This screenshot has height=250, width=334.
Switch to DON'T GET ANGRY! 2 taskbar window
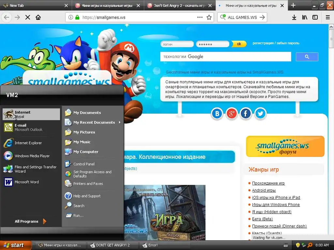pyautogui.click(x=113, y=245)
